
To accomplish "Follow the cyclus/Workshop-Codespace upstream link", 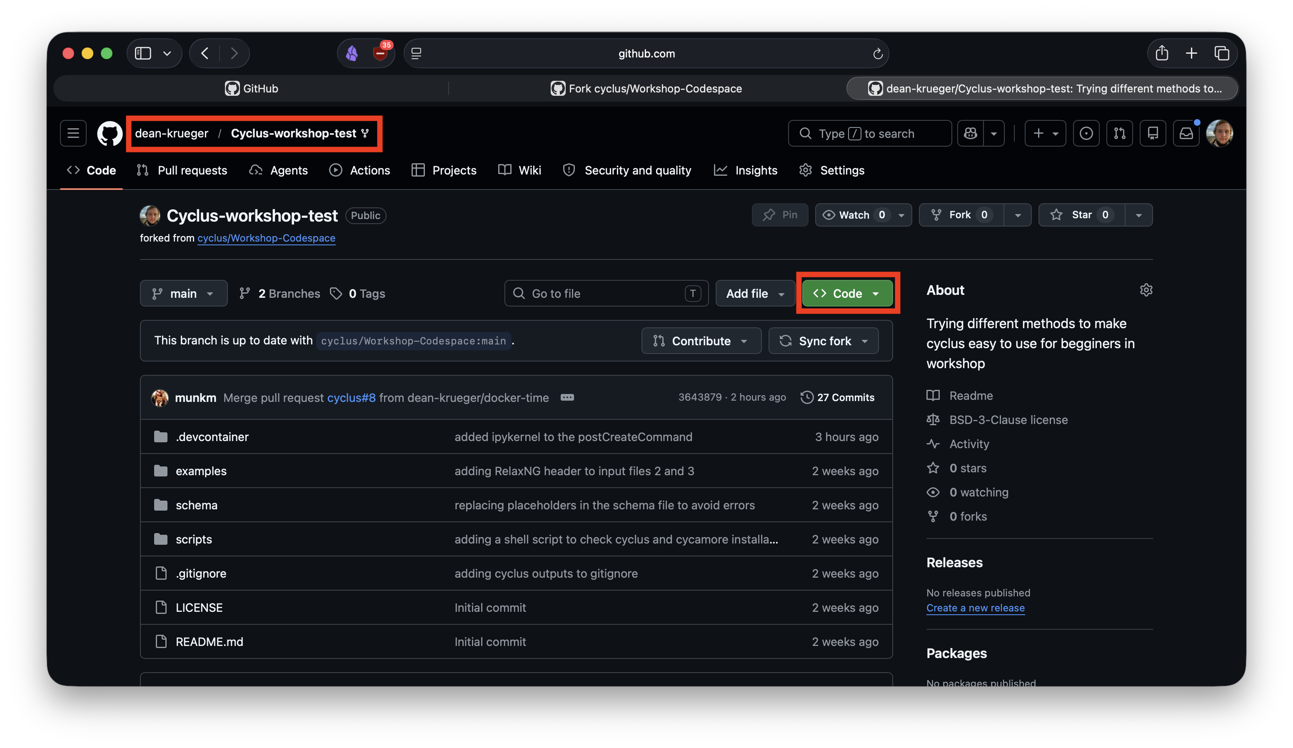I will tap(266, 238).
